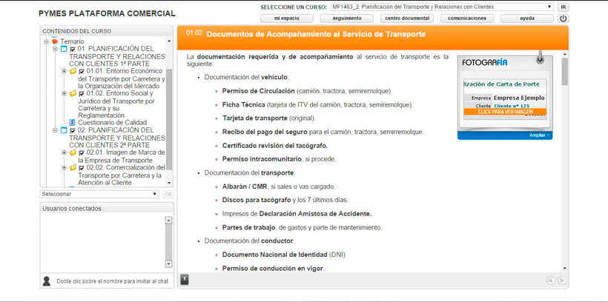The width and height of the screenshot is (608, 302).
Task: Open Cuestionario de Calidad tree item
Action: [113, 123]
